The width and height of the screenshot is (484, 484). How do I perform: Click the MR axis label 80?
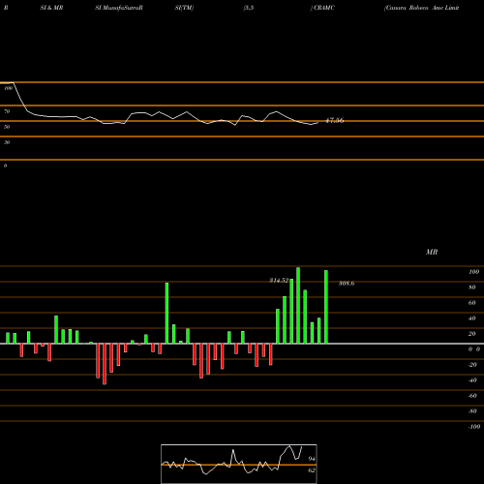(x=472, y=287)
